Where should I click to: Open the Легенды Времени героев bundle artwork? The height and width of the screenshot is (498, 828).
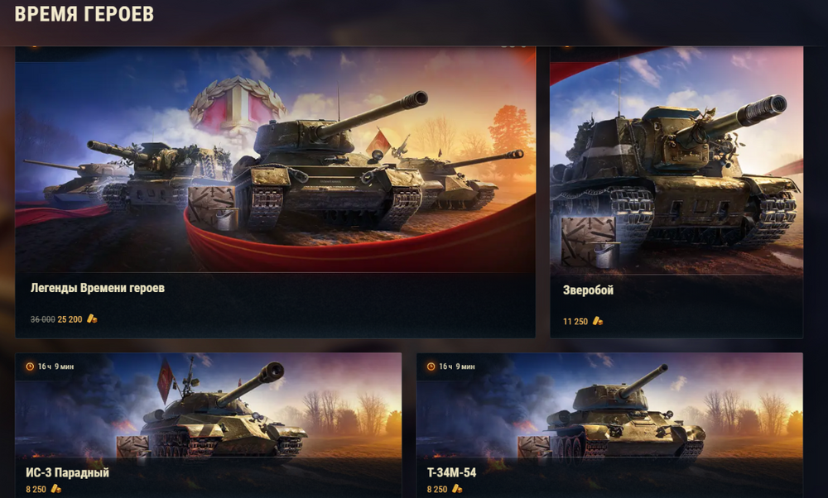[x=275, y=160]
